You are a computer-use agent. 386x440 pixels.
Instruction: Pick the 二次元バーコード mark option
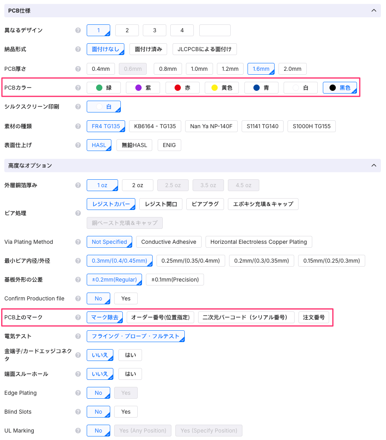[246, 317]
